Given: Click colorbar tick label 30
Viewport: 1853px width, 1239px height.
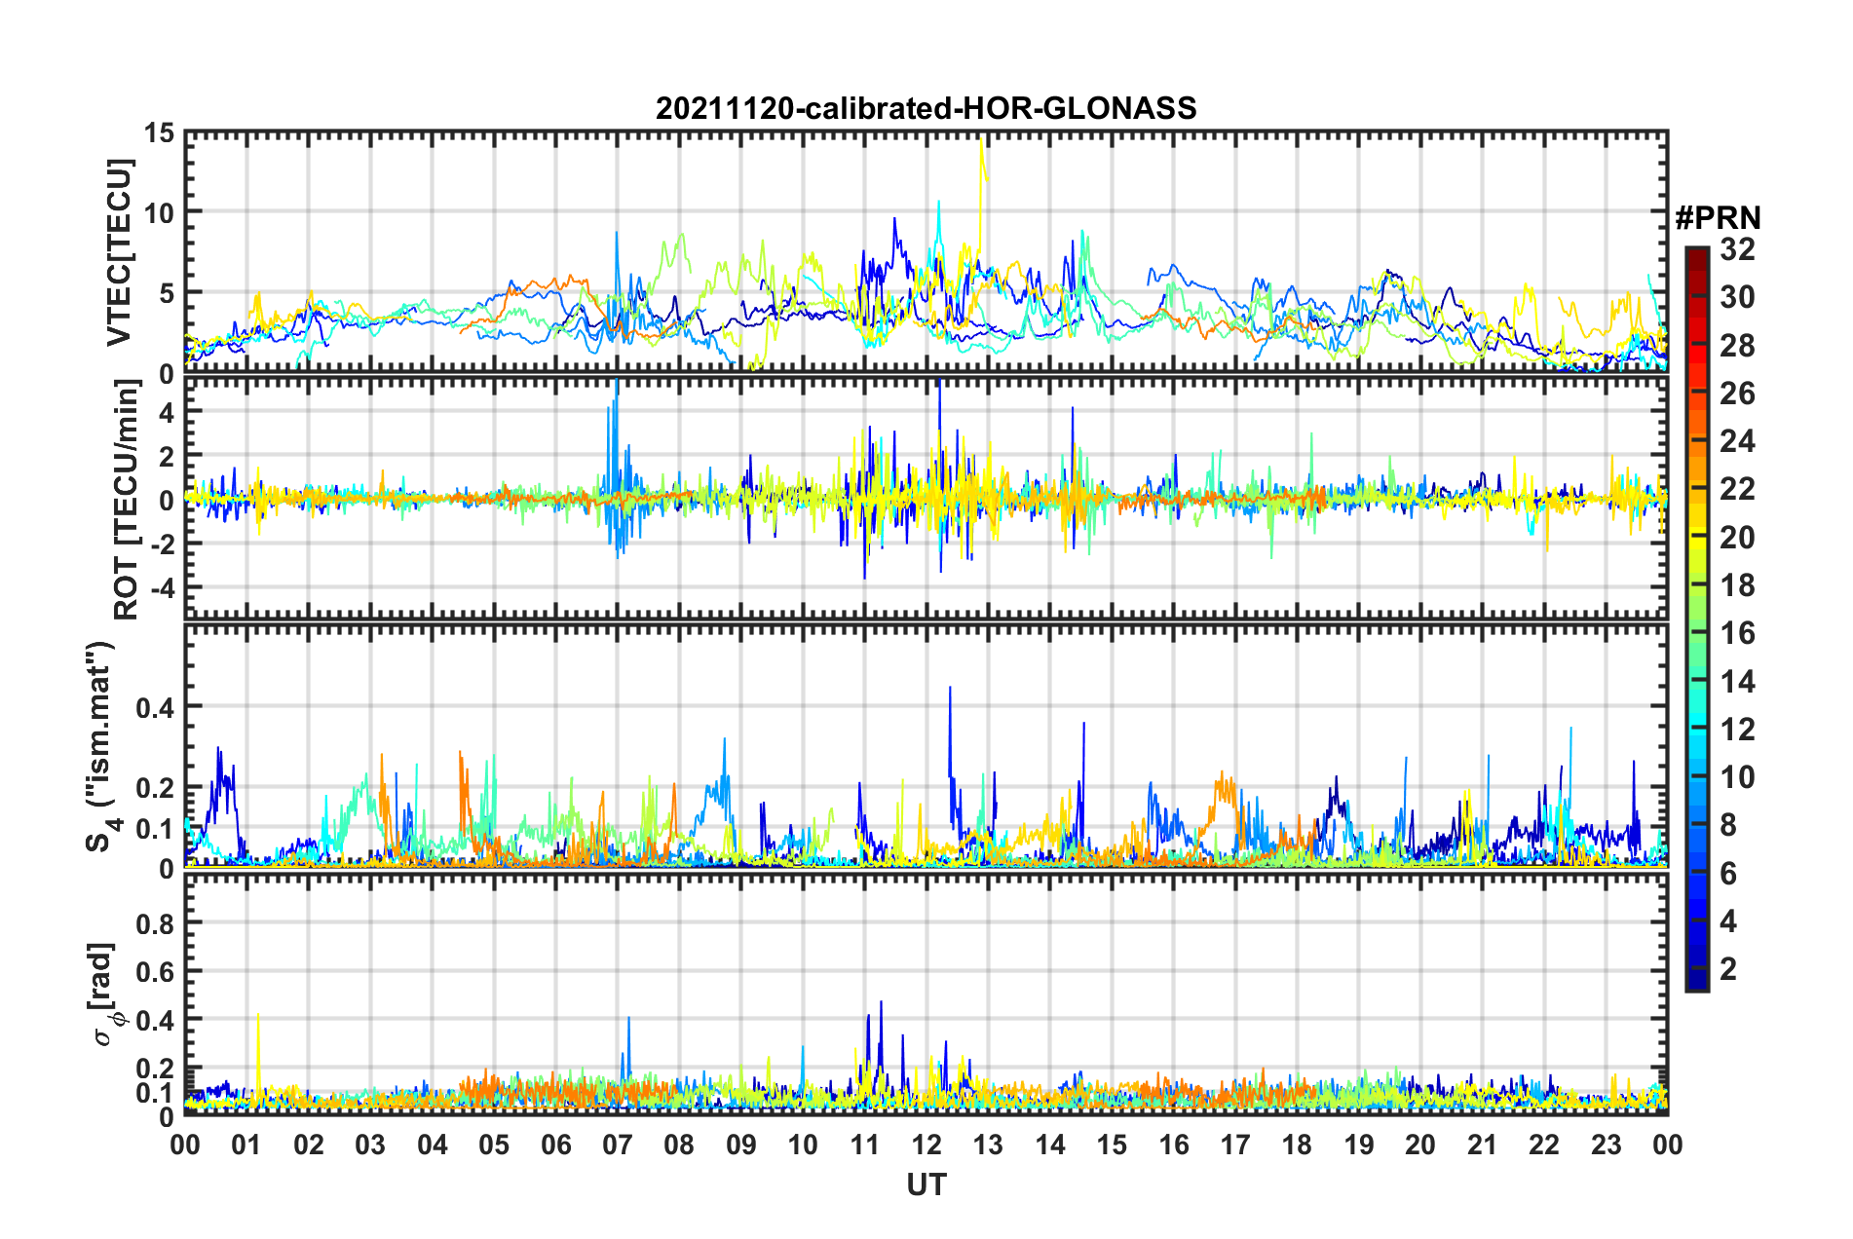Looking at the screenshot, I should pos(1737,298).
